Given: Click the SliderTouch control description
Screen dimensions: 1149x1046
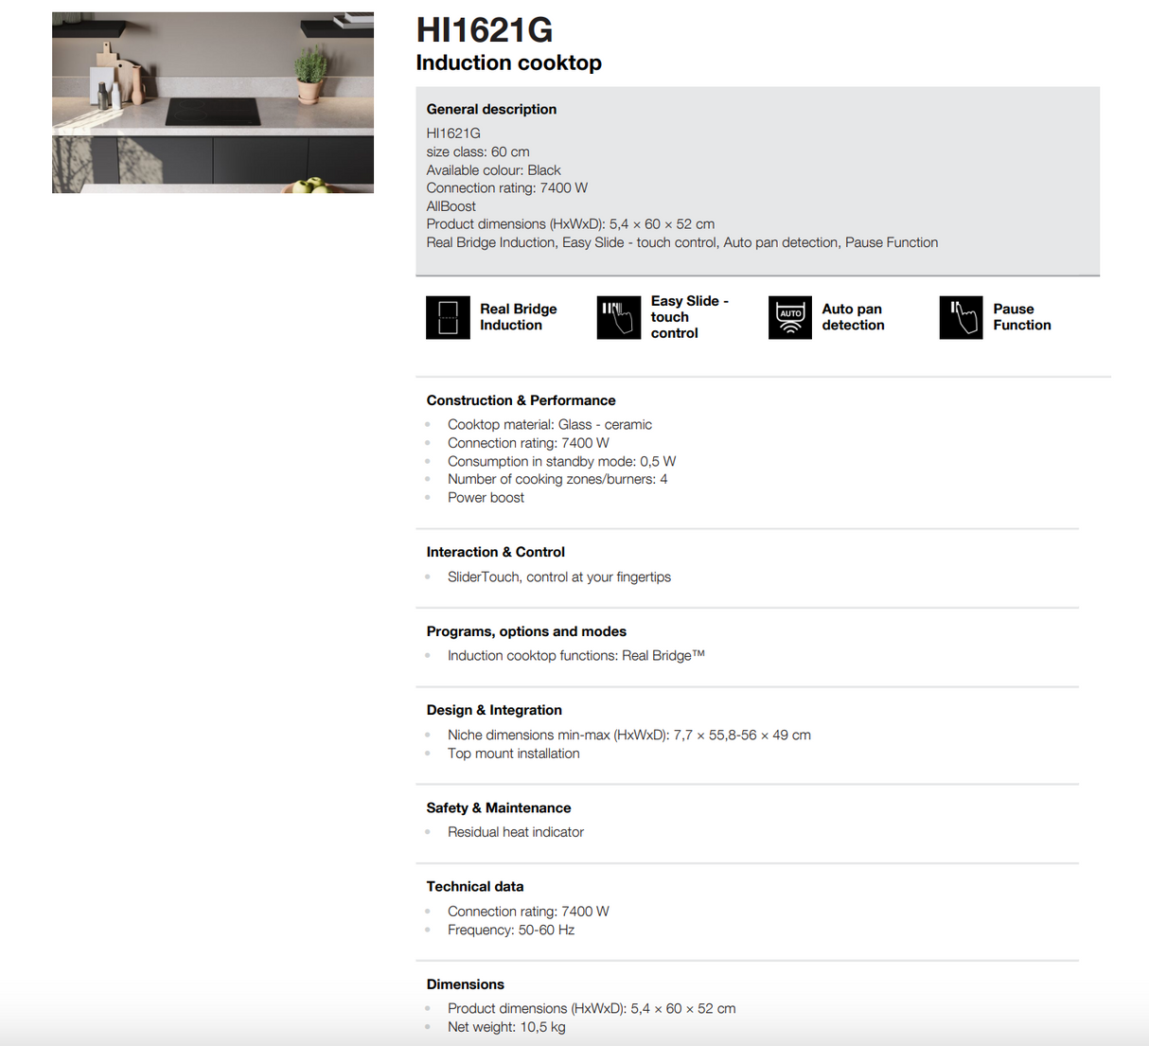Looking at the screenshot, I should (558, 576).
